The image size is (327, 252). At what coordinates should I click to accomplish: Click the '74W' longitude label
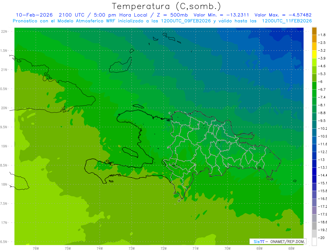tap(100, 248)
